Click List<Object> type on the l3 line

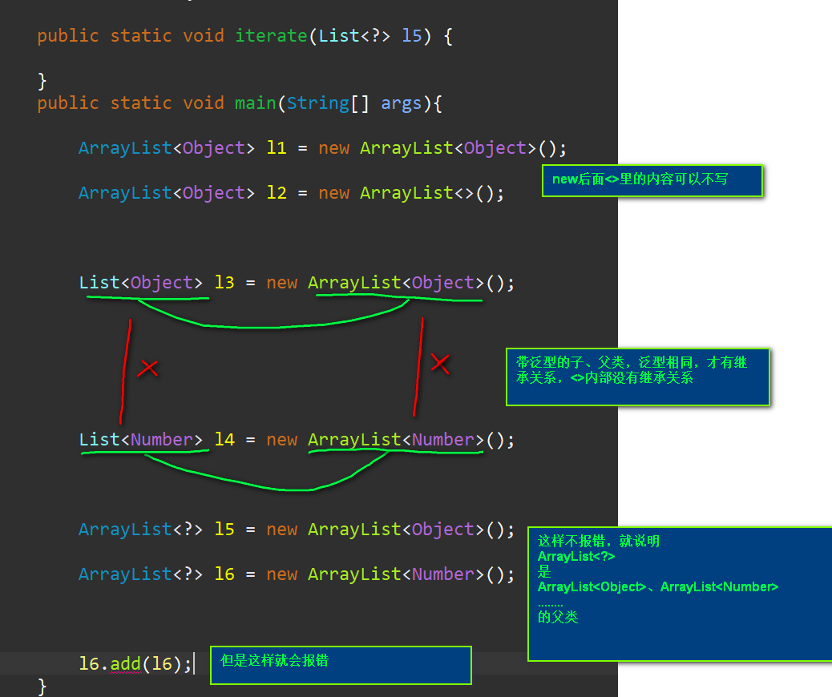140,283
